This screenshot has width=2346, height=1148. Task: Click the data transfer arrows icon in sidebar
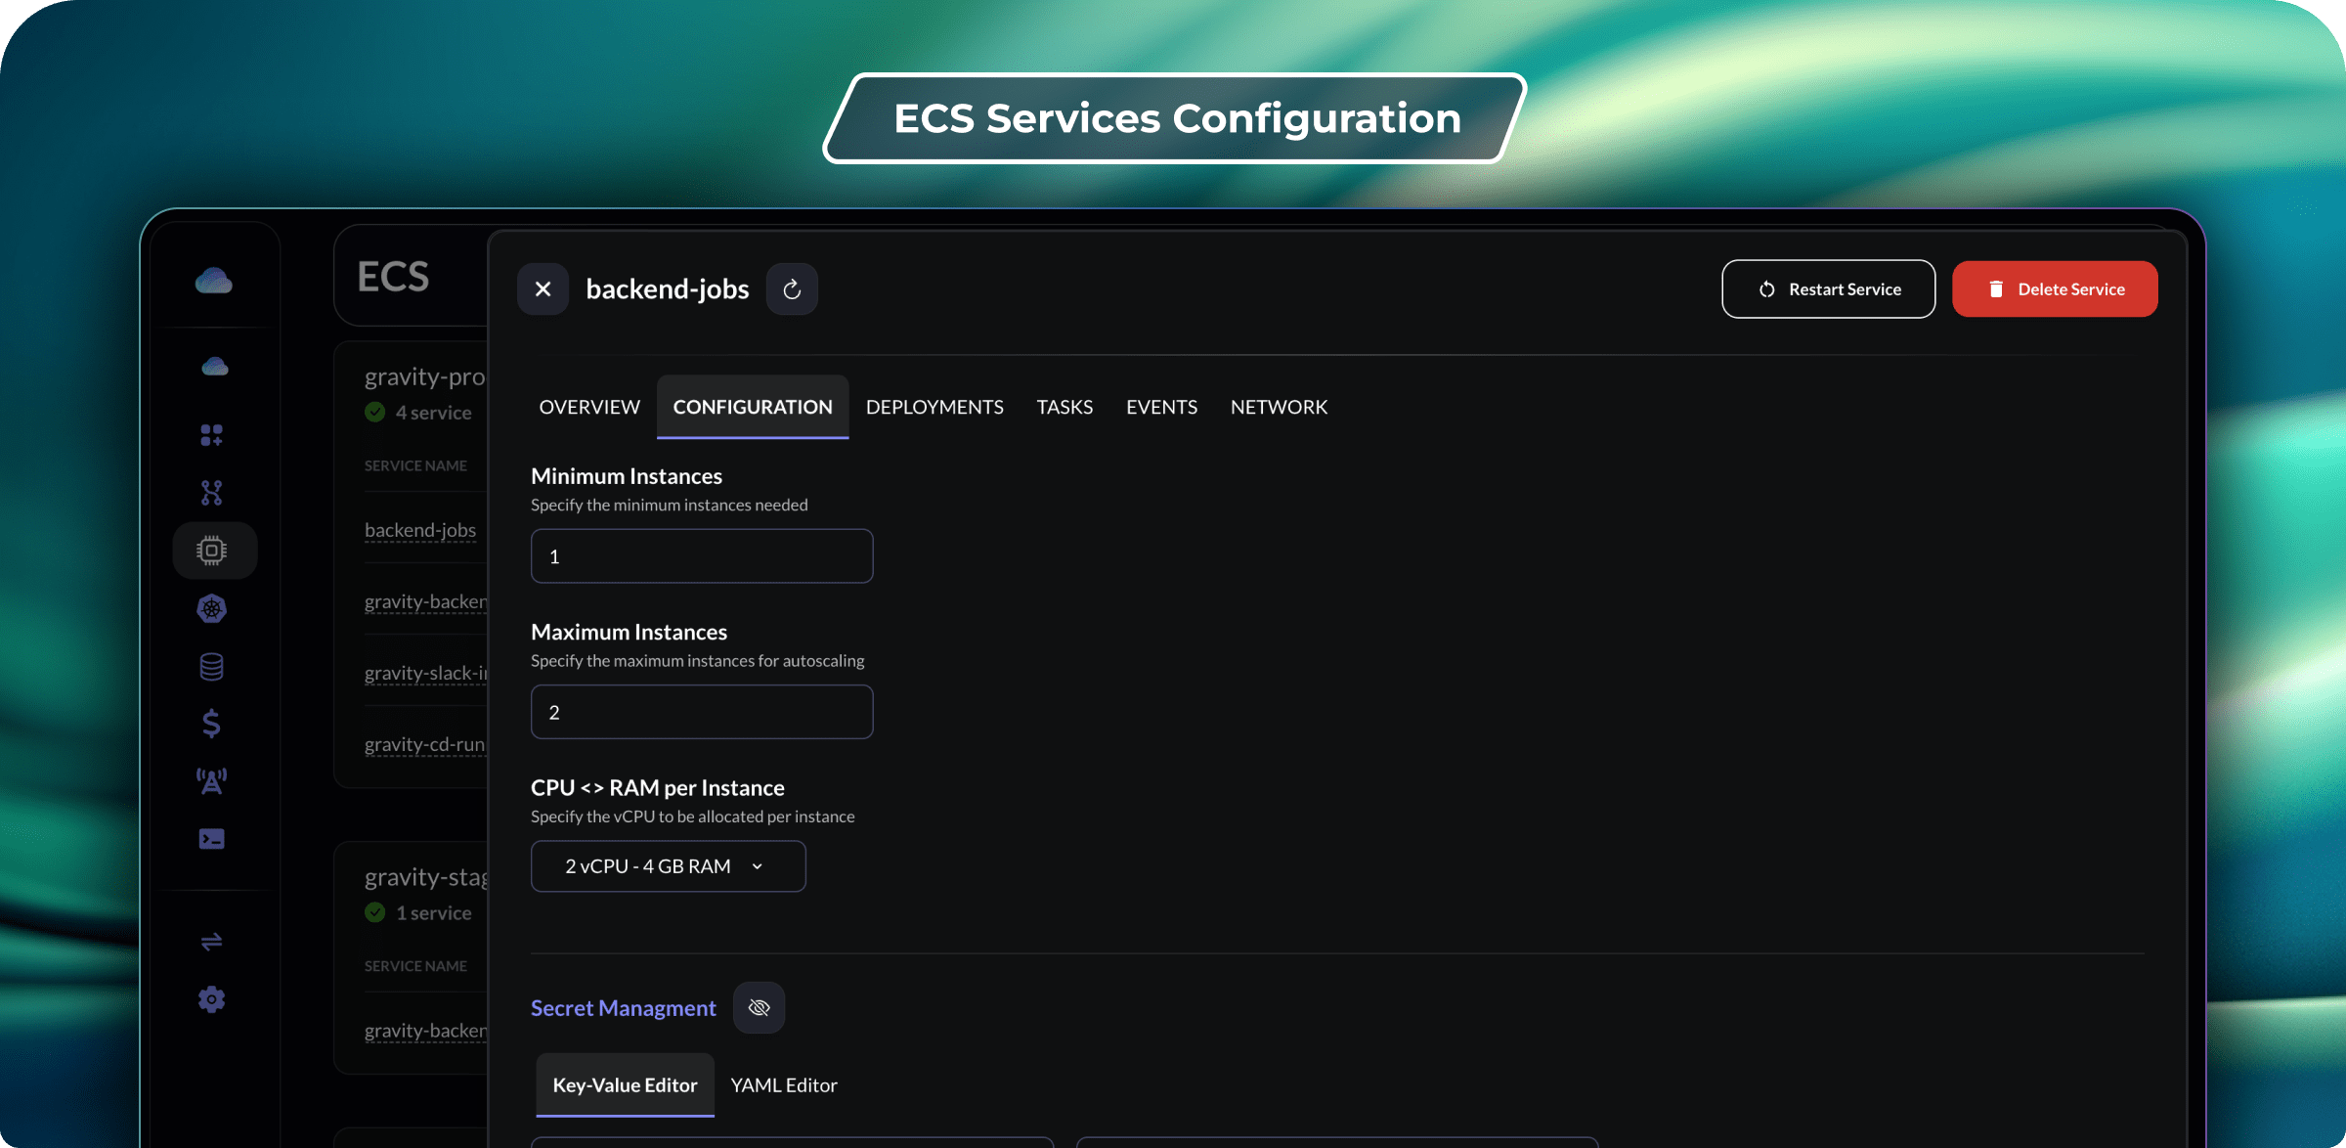211,942
